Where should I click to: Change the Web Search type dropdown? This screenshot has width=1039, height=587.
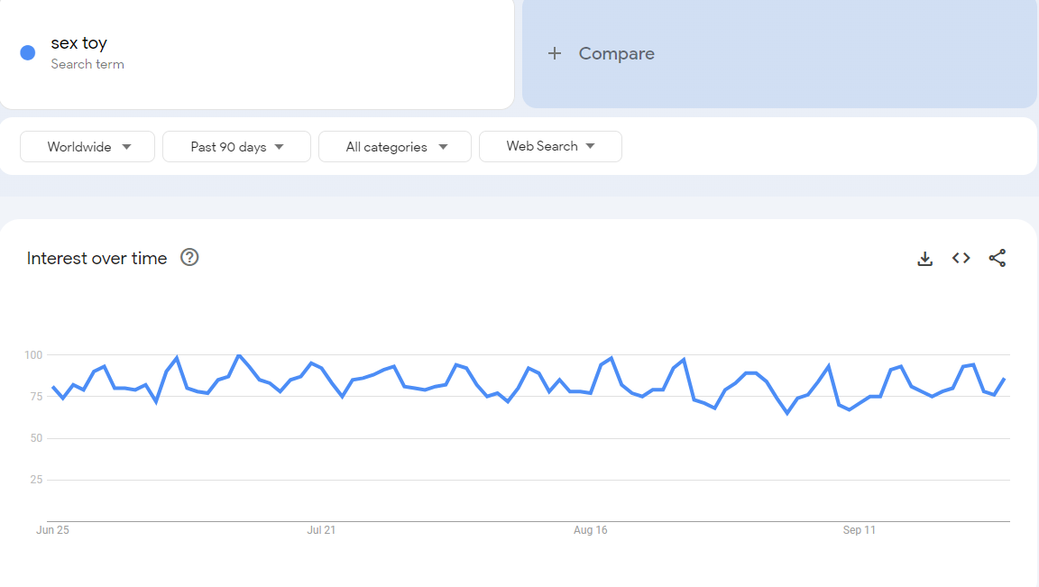tap(550, 146)
